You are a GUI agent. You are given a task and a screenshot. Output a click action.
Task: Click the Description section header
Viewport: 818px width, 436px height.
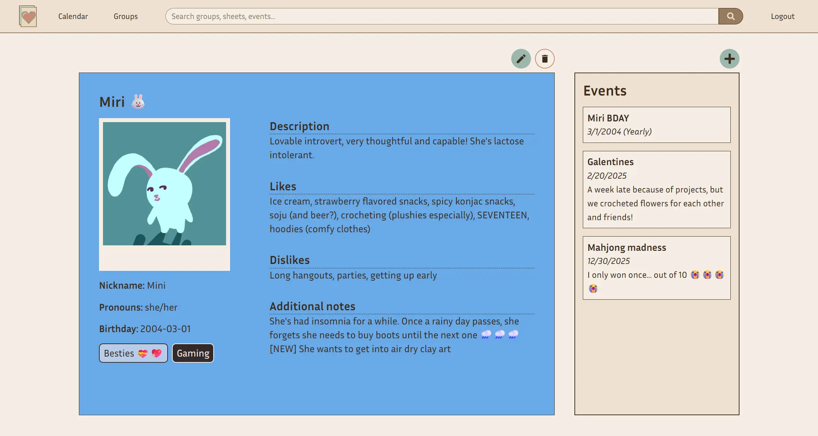pyautogui.click(x=299, y=126)
